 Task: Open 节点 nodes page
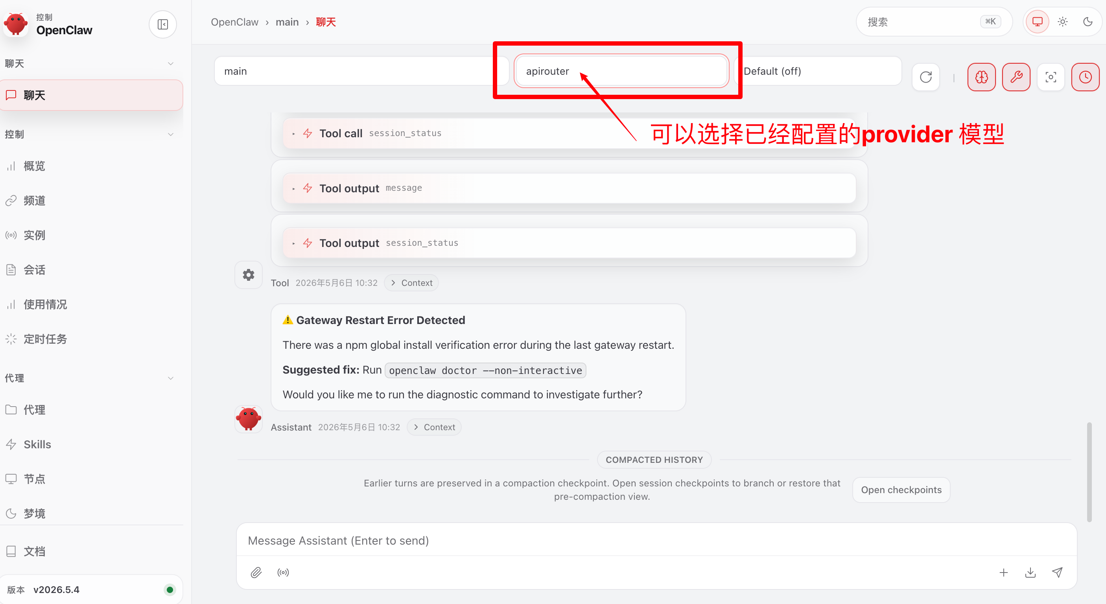[x=92, y=479]
